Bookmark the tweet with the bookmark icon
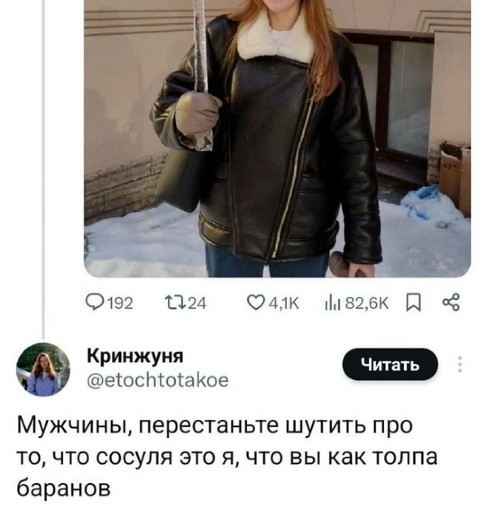This screenshot has height=509, width=487. (414, 303)
